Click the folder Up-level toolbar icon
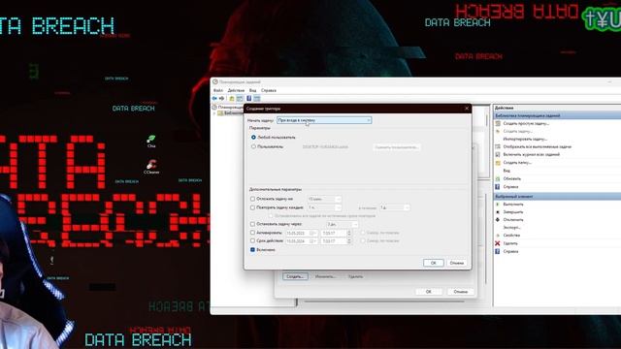The height and width of the screenshot is (349, 621). [x=232, y=98]
